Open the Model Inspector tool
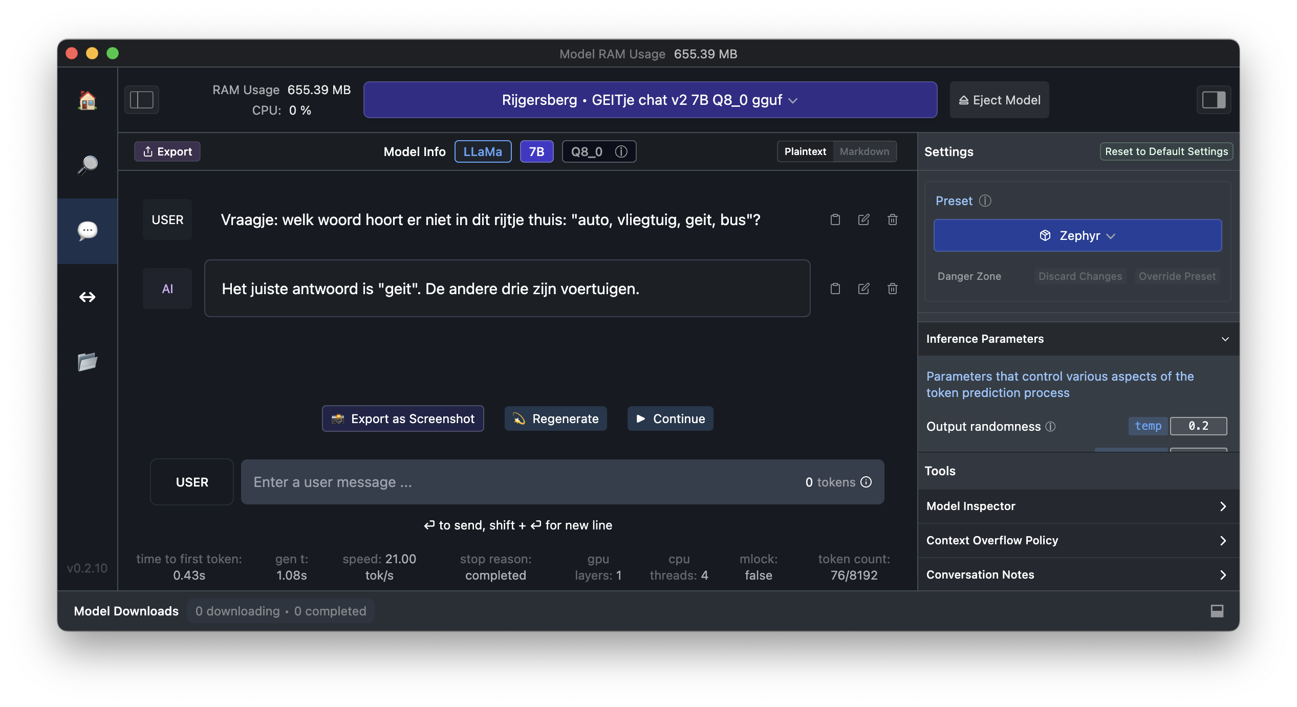 (x=1077, y=506)
